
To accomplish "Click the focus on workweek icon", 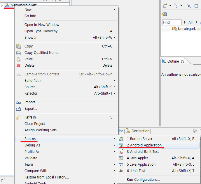I will click(189, 6).
